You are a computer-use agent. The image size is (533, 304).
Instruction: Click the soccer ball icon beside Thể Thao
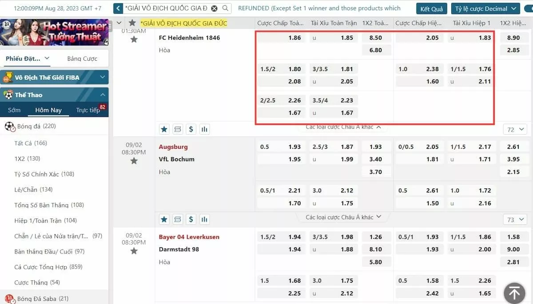(x=8, y=95)
